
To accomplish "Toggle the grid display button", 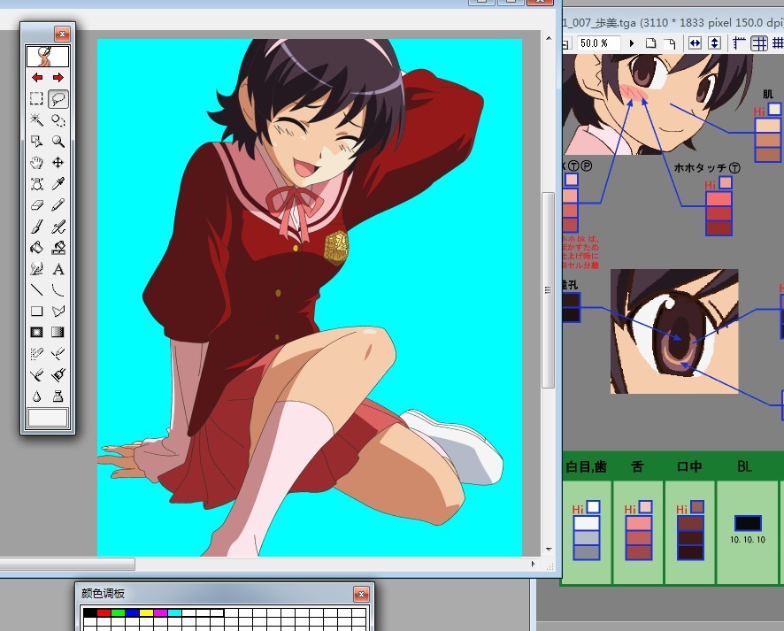I will coord(759,43).
